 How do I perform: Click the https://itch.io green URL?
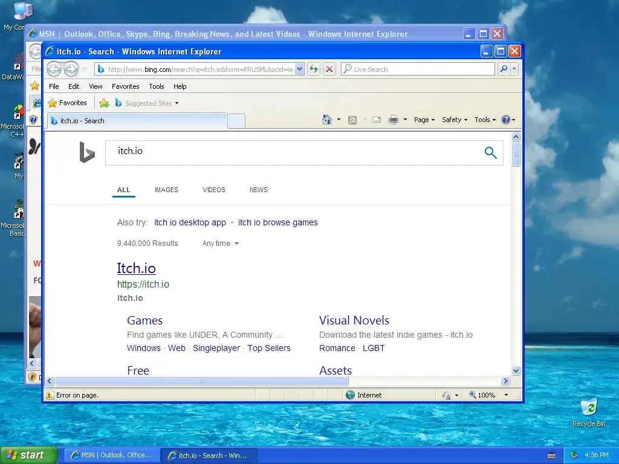143,284
